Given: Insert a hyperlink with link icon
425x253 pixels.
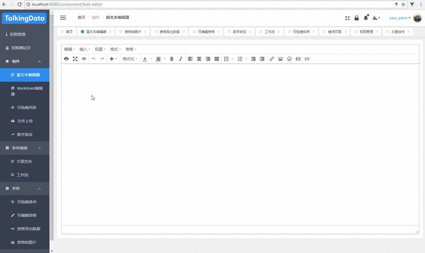Looking at the screenshot, I should click(x=272, y=59).
